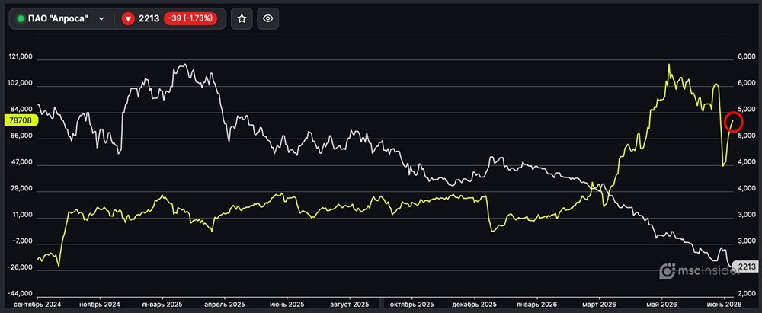Click the 2213 price label on right axis
The image size is (762, 313).
(x=747, y=266)
